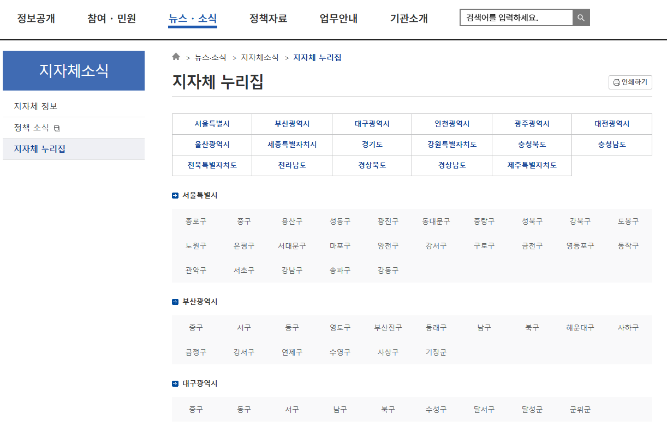
Task: Open the 경기도 link
Action: 372,145
